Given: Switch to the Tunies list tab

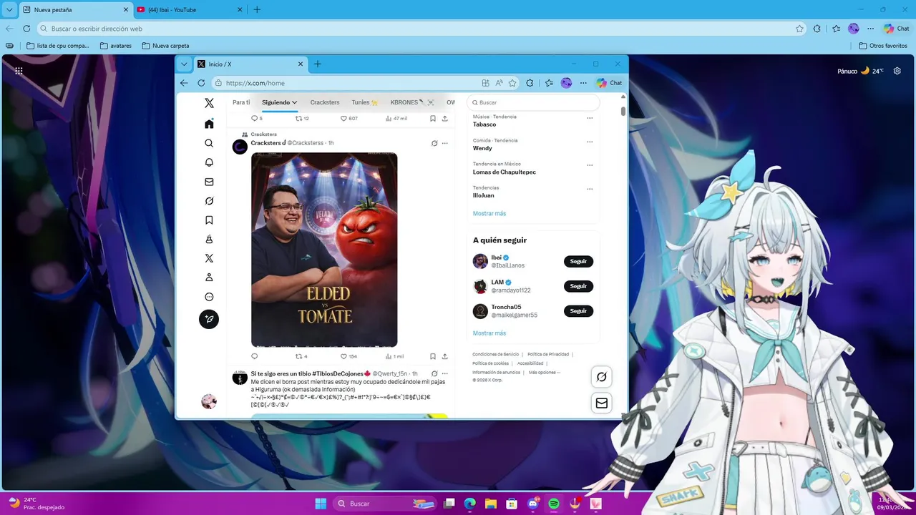Looking at the screenshot, I should (x=364, y=102).
